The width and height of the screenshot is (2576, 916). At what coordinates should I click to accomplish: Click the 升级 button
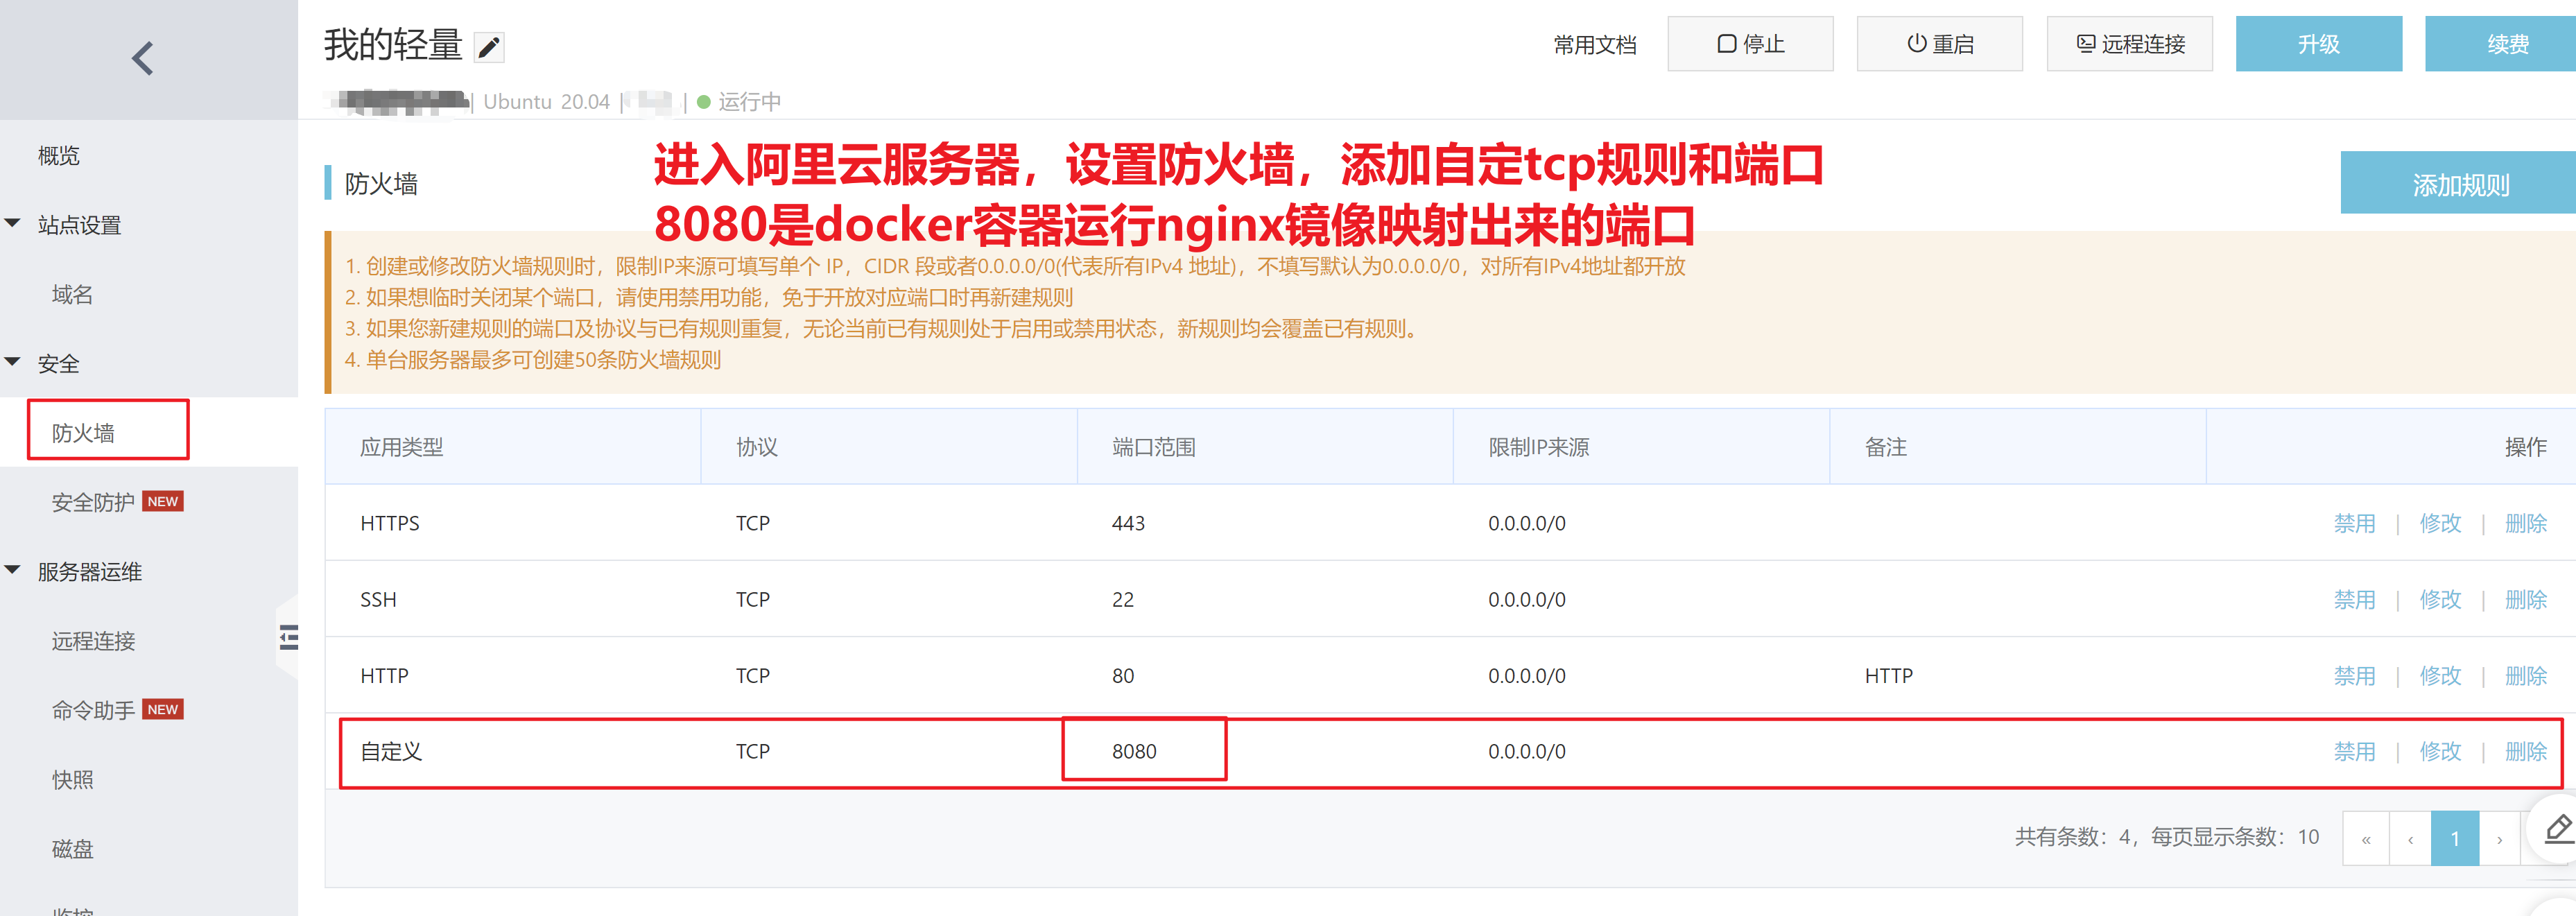tap(2318, 44)
